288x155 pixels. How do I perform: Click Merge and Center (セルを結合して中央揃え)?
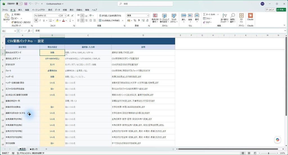(x=109, y=20)
